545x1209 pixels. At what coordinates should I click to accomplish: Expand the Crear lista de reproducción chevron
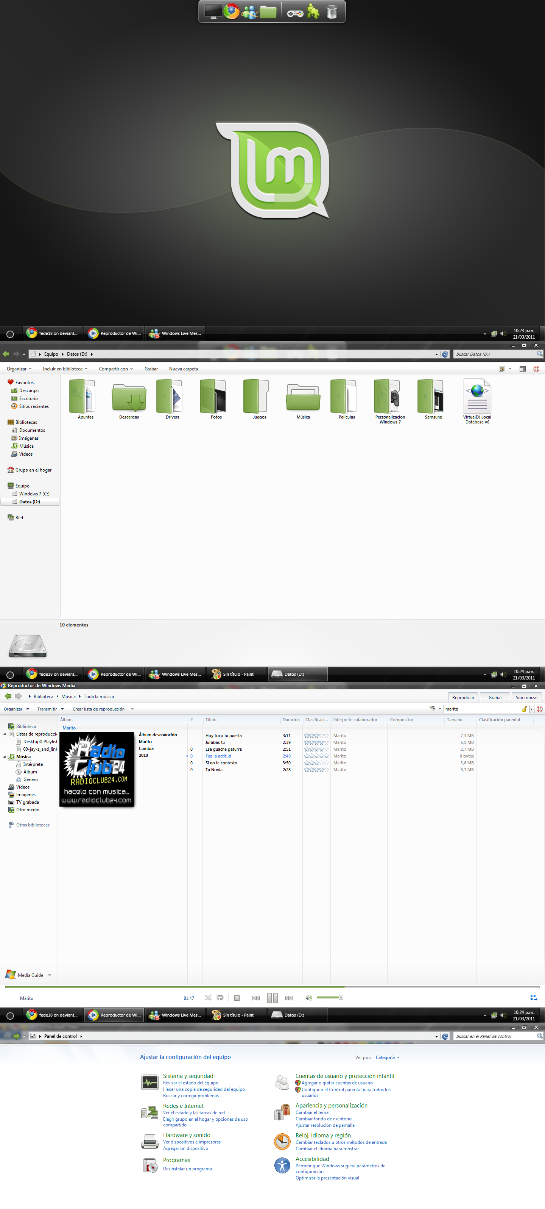click(132, 709)
